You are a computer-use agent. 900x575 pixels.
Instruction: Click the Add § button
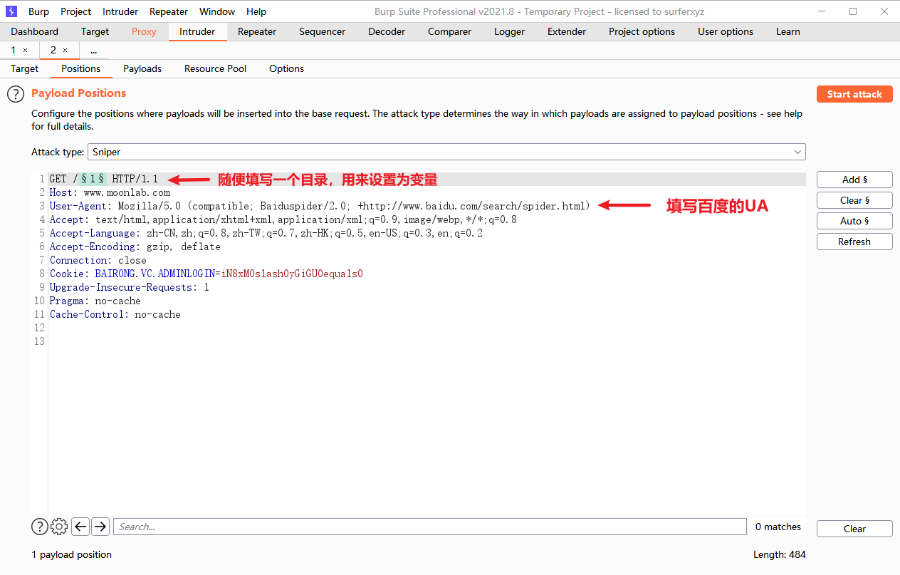[x=854, y=180]
